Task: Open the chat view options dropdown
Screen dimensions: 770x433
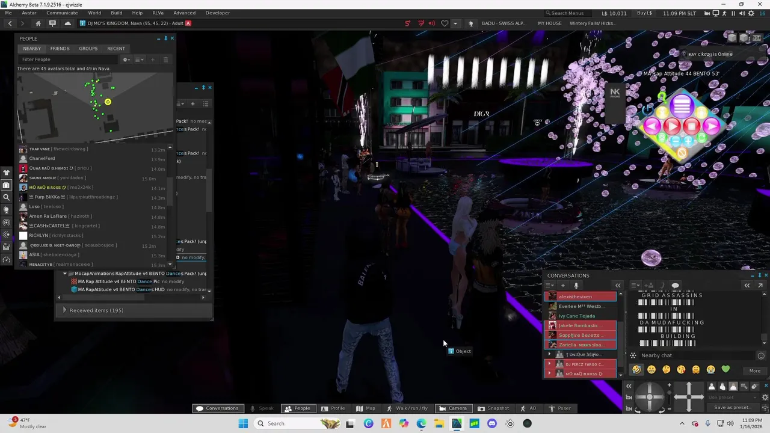Action: tap(636, 286)
